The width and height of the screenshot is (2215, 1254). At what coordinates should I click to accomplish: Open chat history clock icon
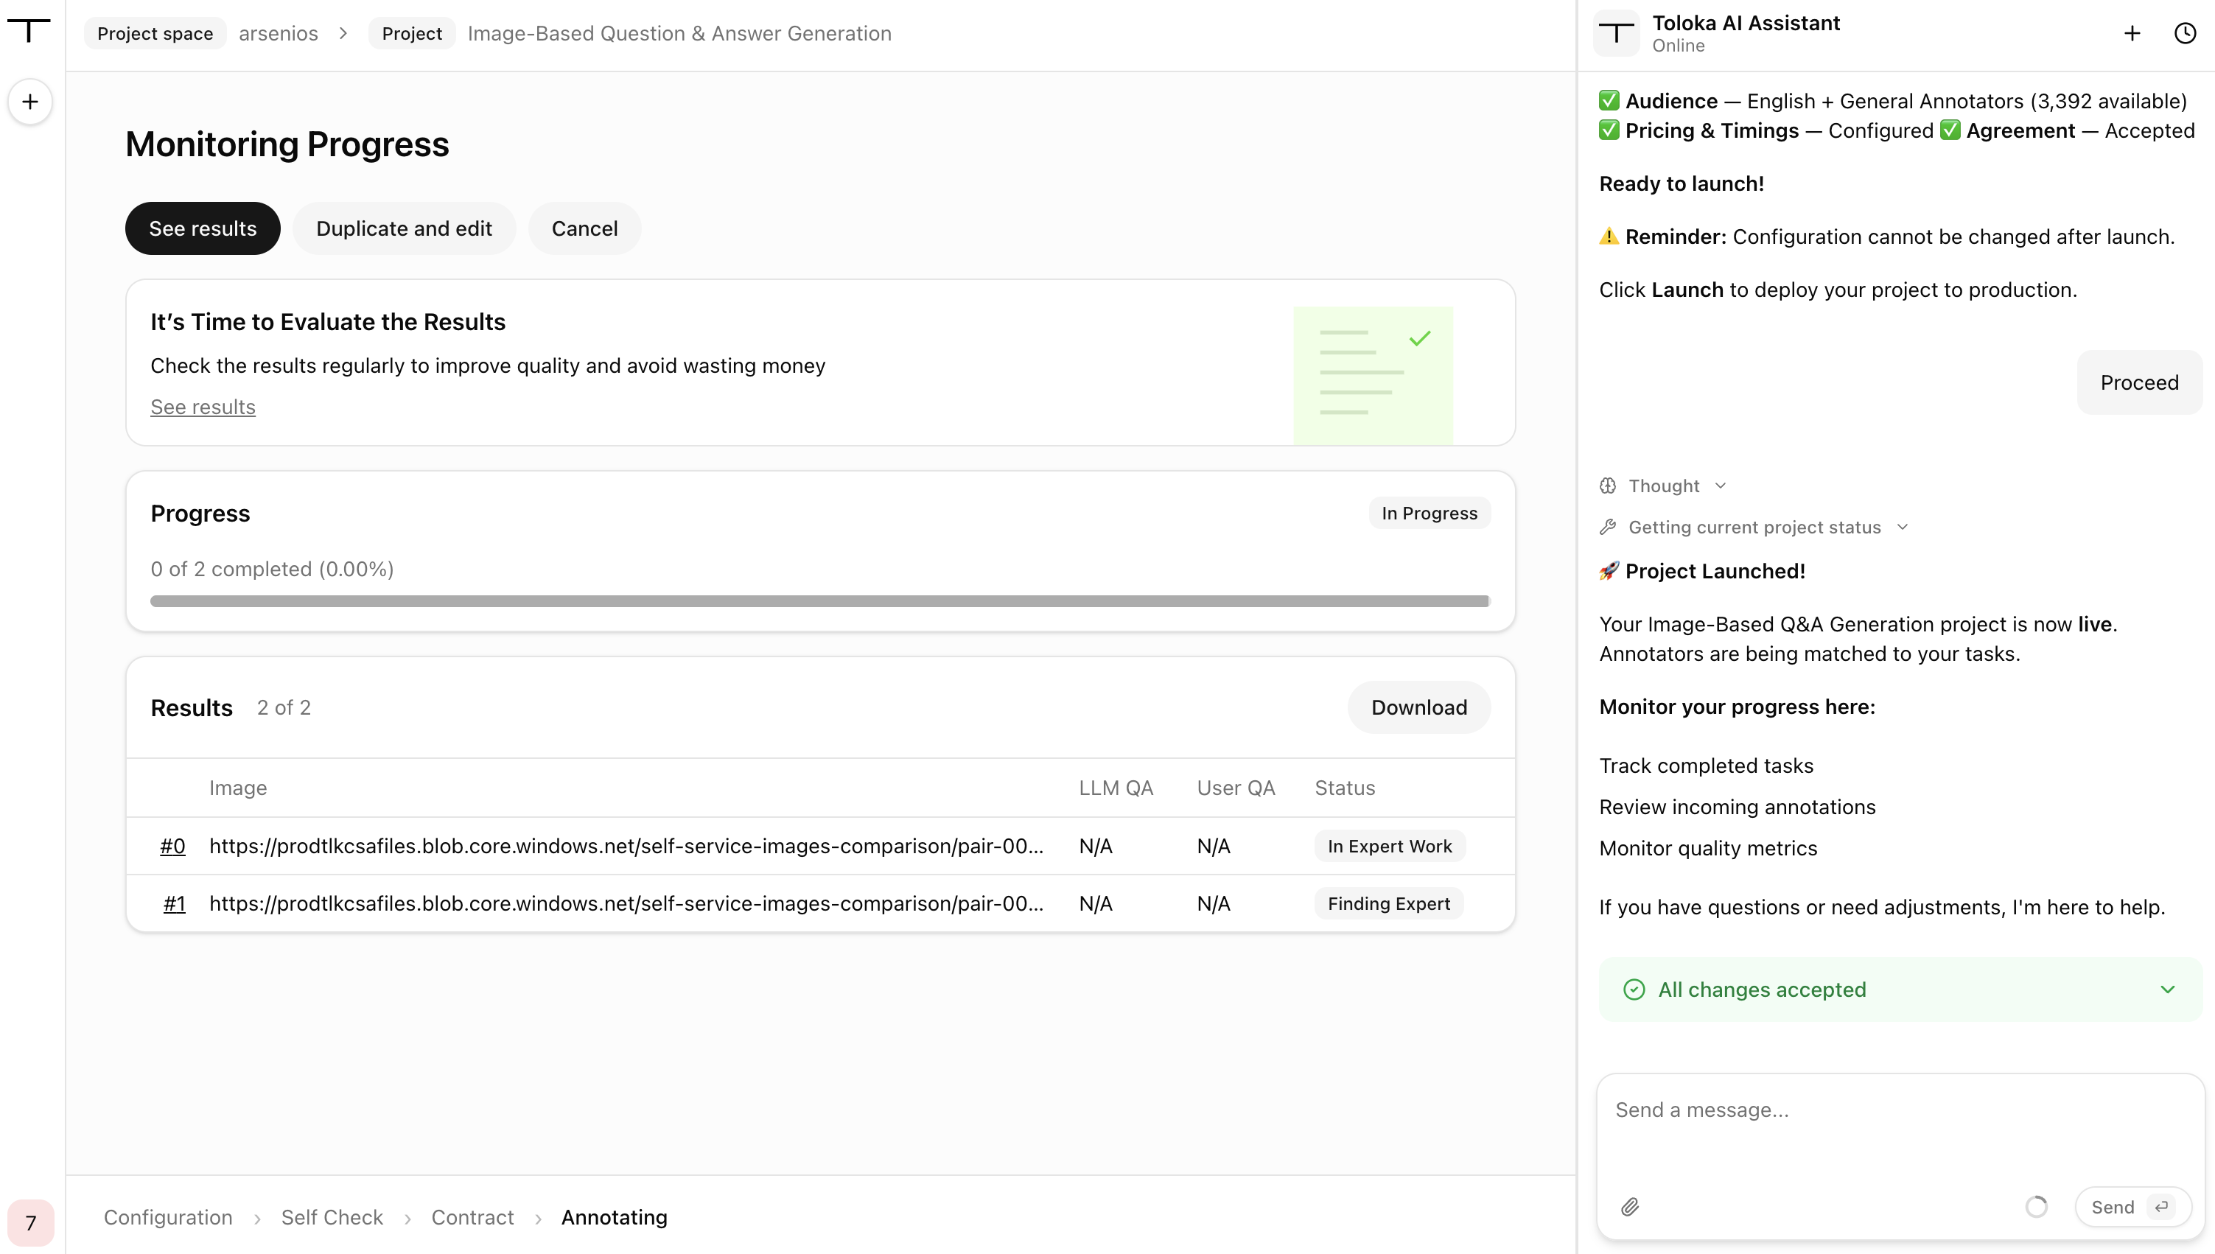pyautogui.click(x=2185, y=32)
